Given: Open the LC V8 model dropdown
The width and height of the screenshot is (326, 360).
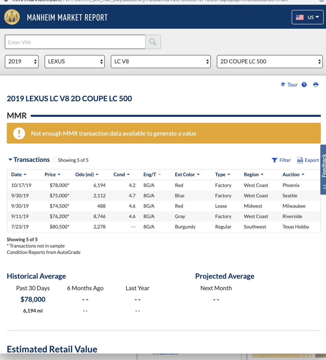Looking at the screenshot, I should (x=161, y=61).
